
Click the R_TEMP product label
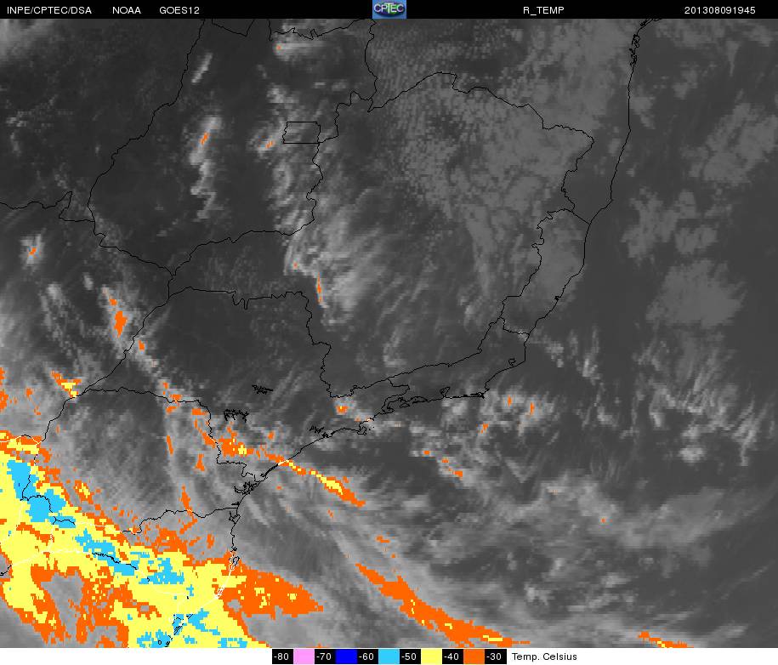pos(543,10)
